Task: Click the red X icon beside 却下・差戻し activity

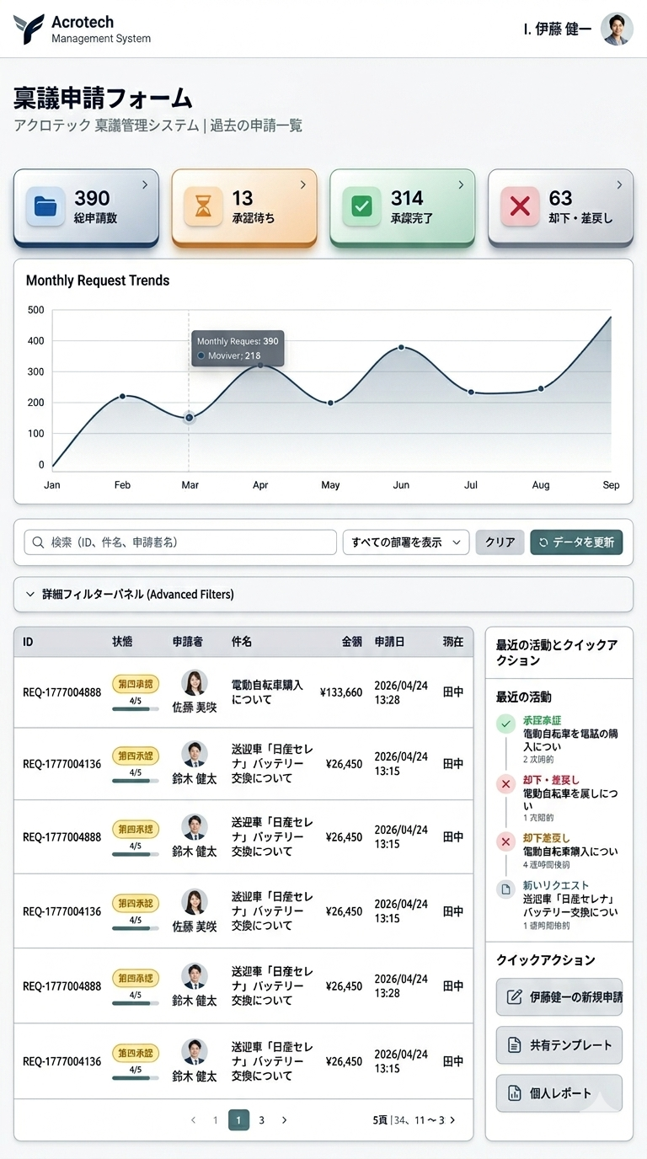Action: pos(505,784)
